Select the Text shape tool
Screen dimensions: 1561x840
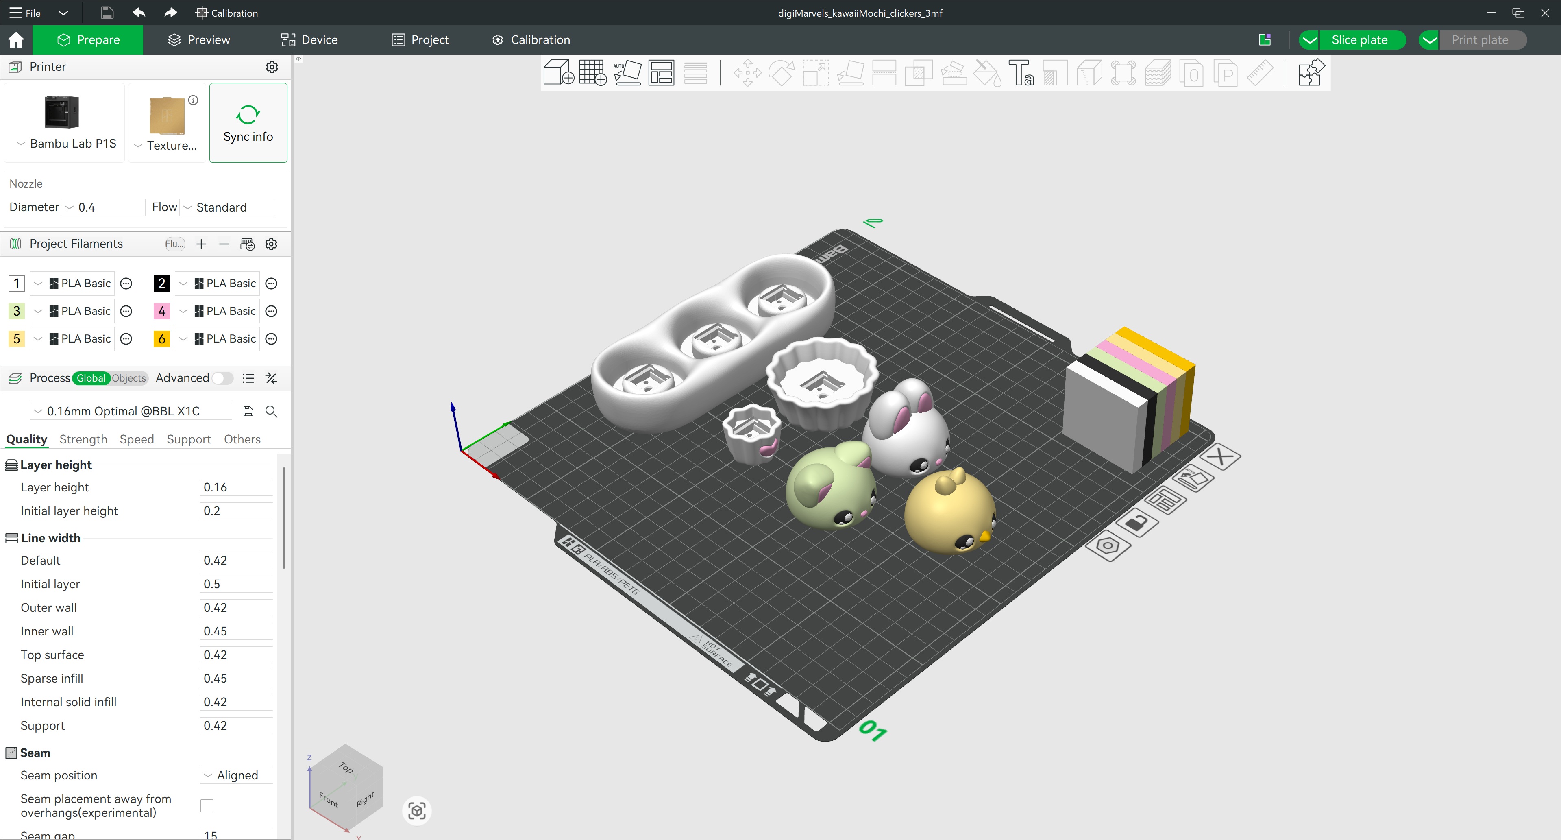point(1021,73)
